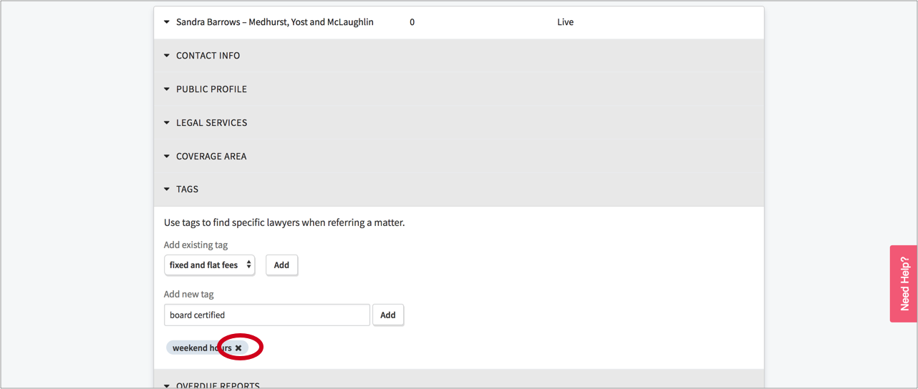Click the triangle icon beside LEGAL SERVICES

167,123
